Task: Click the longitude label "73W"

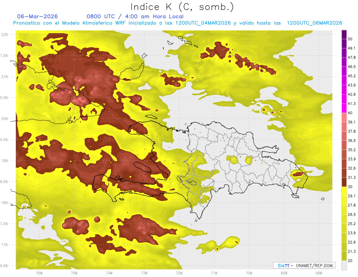Action: 144,273
